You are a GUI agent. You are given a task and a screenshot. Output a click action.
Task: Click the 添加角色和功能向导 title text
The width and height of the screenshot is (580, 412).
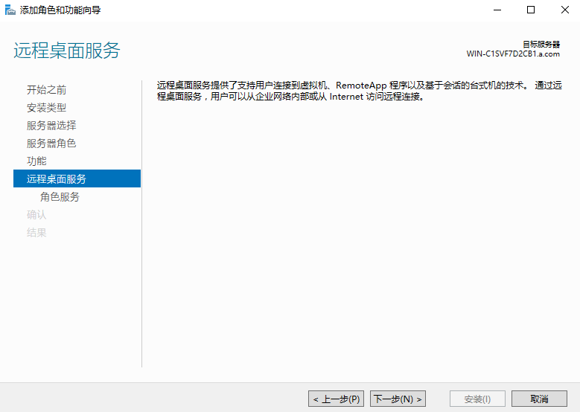pyautogui.click(x=60, y=10)
